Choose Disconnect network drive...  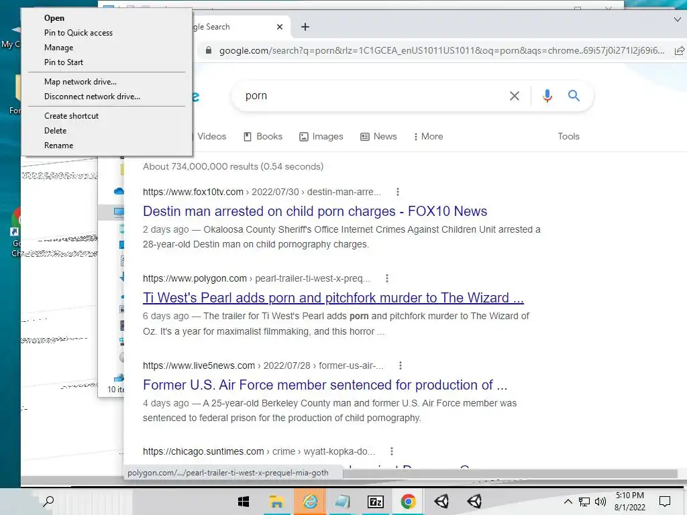click(x=92, y=97)
